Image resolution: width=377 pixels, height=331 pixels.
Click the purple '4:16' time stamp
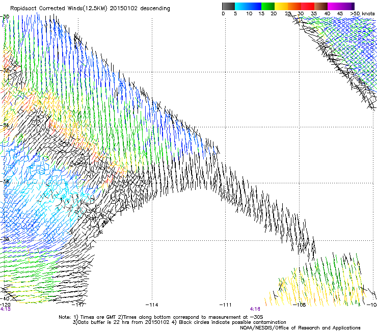tap(255, 309)
